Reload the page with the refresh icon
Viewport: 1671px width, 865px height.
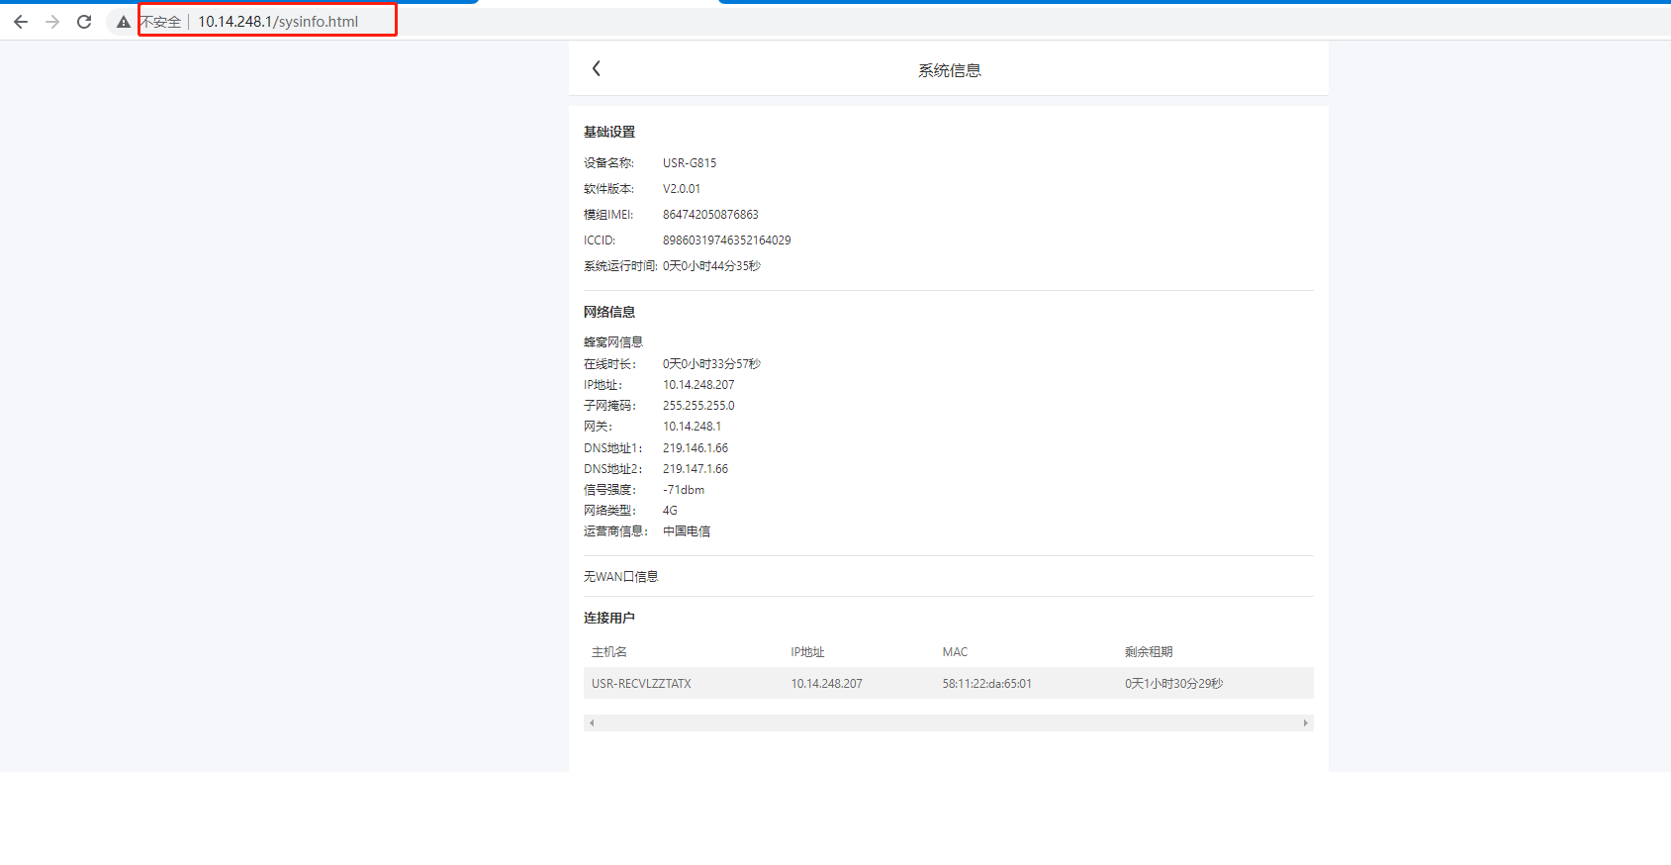click(x=84, y=22)
